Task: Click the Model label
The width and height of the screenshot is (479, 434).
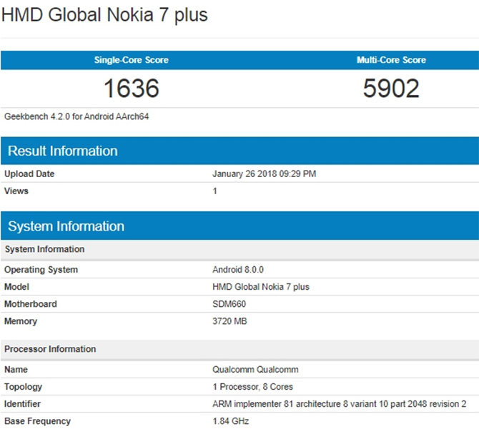Action: [x=16, y=287]
